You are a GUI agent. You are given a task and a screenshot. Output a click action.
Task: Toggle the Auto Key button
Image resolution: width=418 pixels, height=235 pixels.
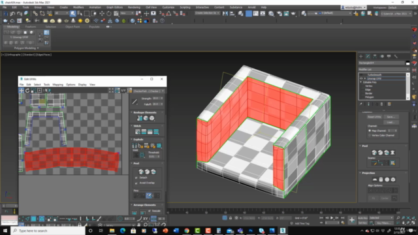362,217
